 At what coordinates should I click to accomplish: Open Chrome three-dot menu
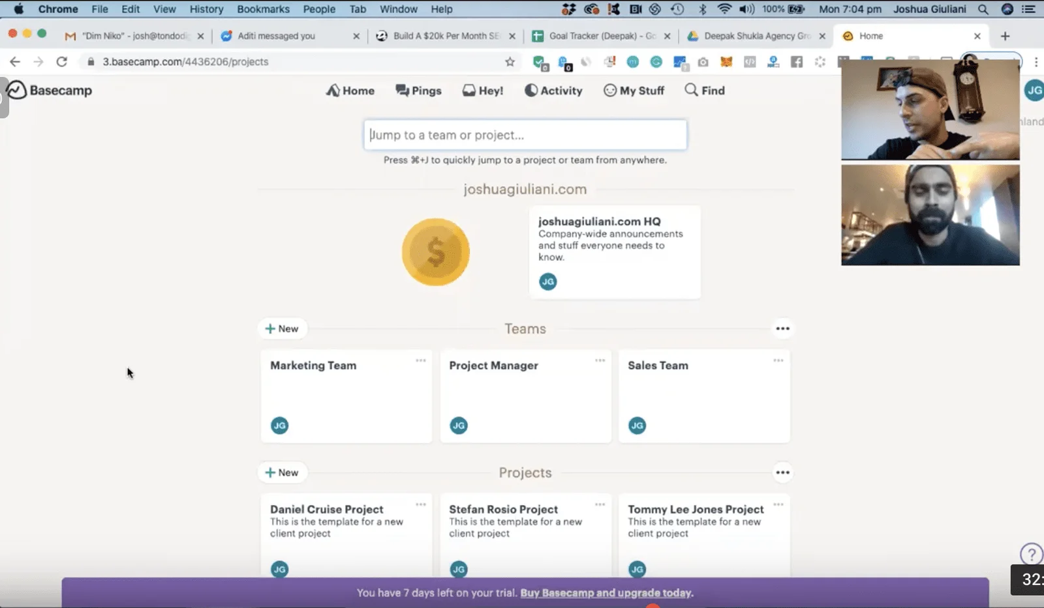[1036, 62]
